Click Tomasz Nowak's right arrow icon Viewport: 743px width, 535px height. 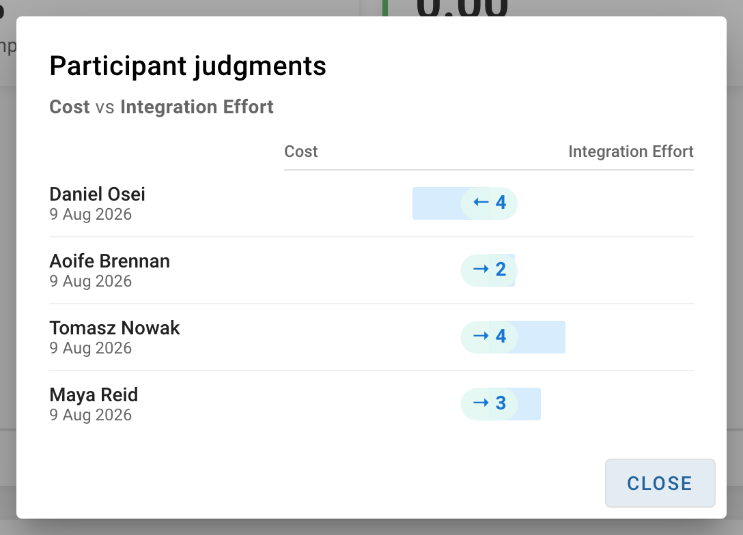[481, 336]
